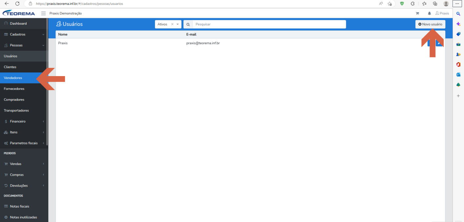464x222 pixels.
Task: Open the Office sidebar icon
Action: pyautogui.click(x=458, y=65)
